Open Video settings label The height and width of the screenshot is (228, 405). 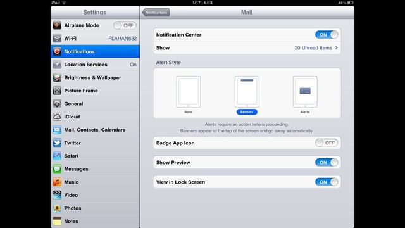click(71, 195)
